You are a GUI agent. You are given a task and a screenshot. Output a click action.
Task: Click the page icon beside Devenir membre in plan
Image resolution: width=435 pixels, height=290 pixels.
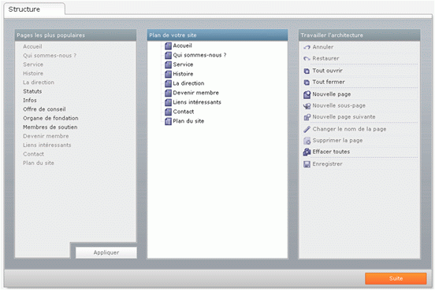point(168,93)
